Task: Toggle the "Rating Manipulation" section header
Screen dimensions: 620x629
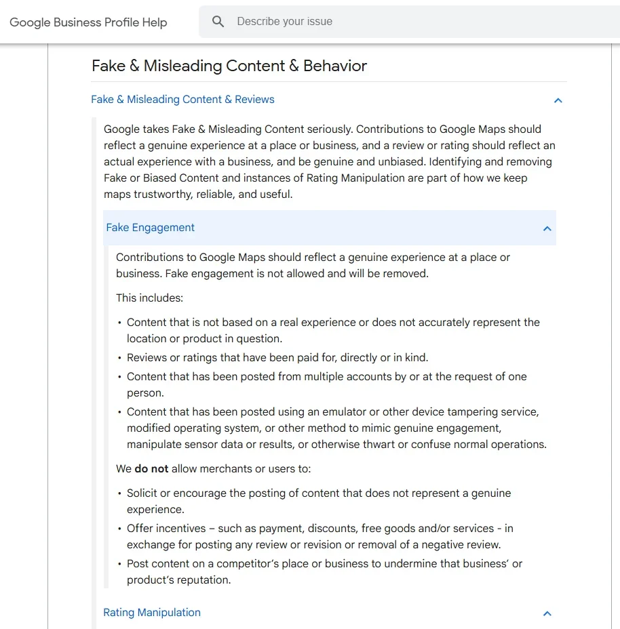Action: [152, 613]
